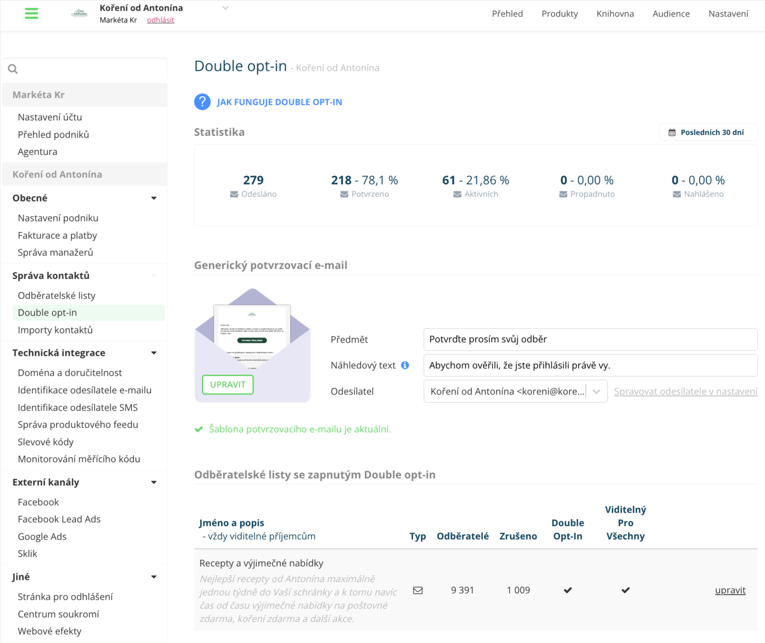Viewport: 765px width, 643px height.
Task: Click the envelope icon under the Odesláno statistic
Action: pos(233,194)
